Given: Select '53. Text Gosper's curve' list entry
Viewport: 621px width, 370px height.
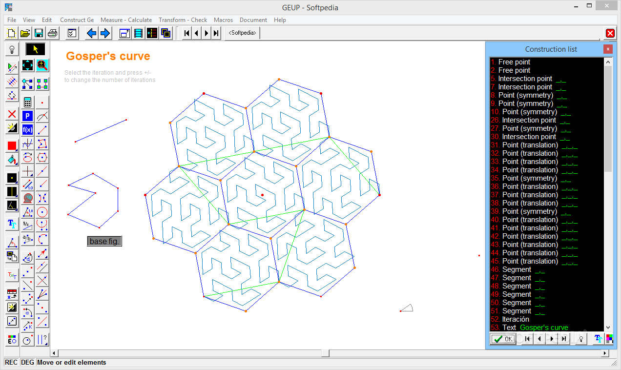Looking at the screenshot, I should click(547, 328).
